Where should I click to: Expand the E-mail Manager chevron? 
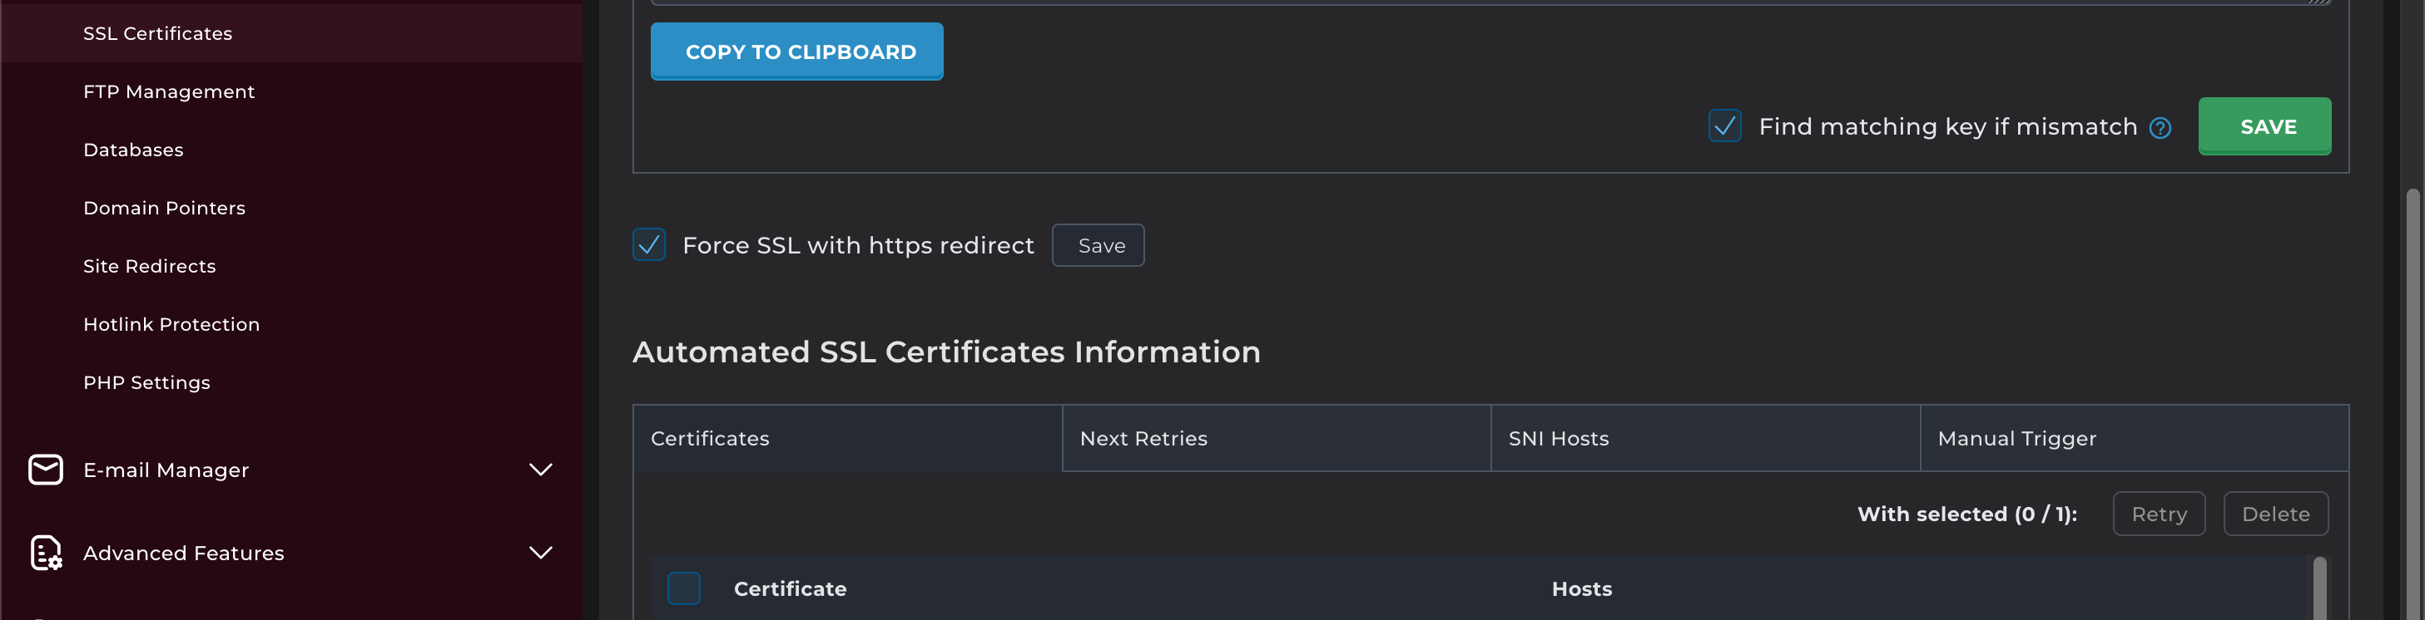(540, 470)
